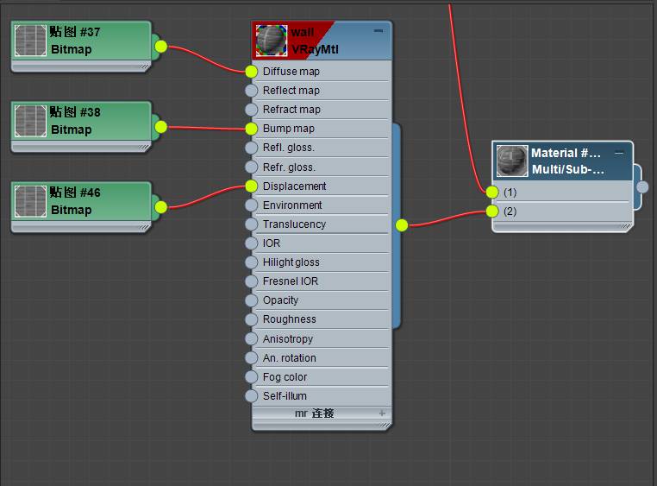Click the Refr. gloss. input socket
The width and height of the screenshot is (657, 486).
pos(251,167)
